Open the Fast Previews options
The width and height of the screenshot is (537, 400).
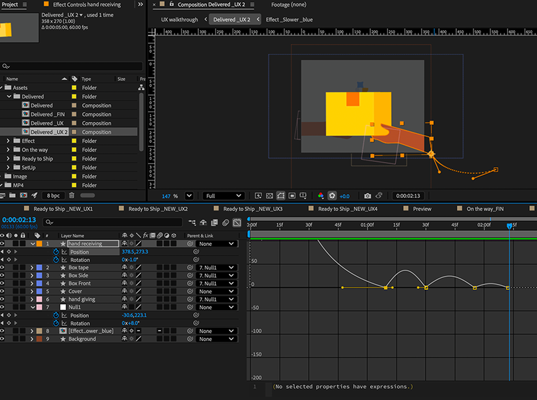pyautogui.click(x=258, y=195)
